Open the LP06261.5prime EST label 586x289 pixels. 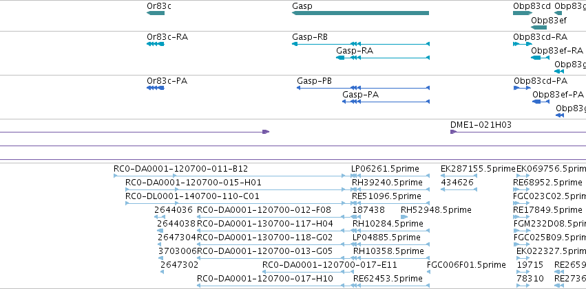pyautogui.click(x=385, y=169)
